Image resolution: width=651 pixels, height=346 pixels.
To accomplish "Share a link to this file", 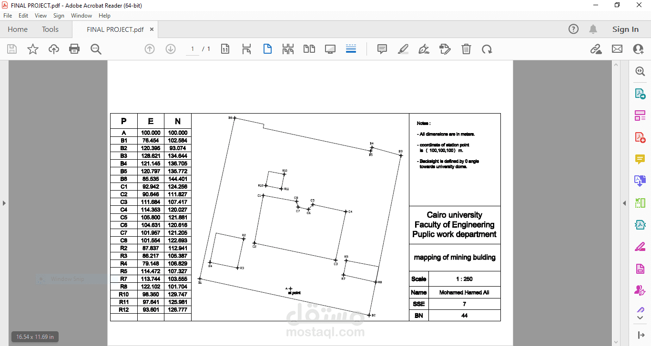I will coord(596,49).
